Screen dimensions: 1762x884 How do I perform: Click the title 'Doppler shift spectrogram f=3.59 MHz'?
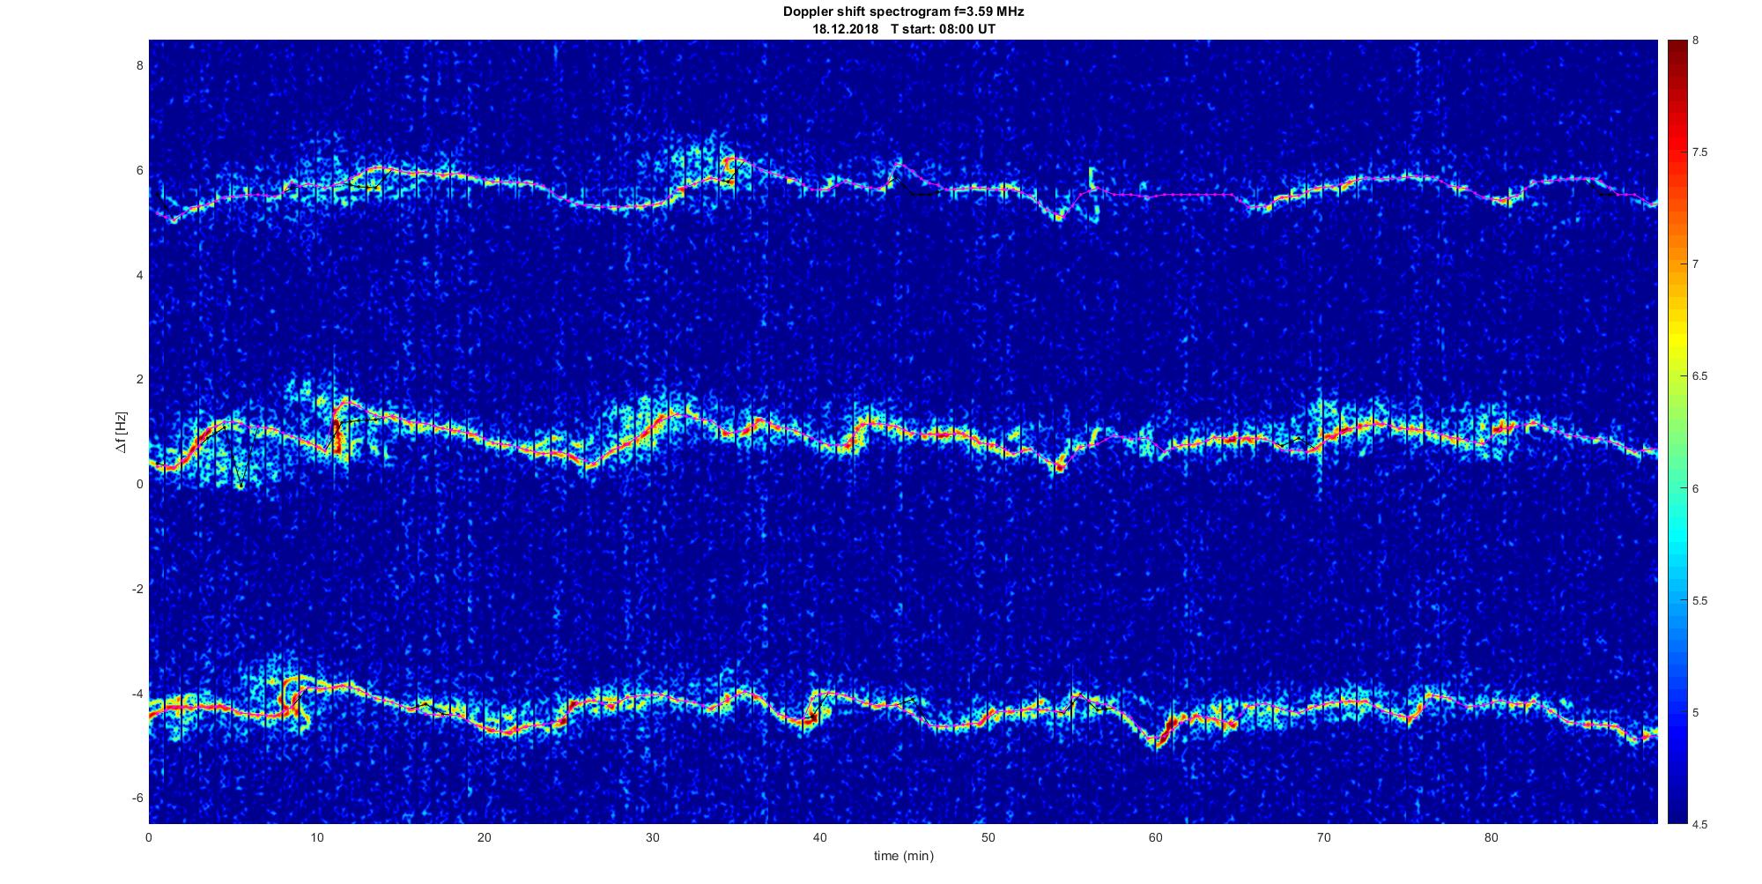point(903,11)
